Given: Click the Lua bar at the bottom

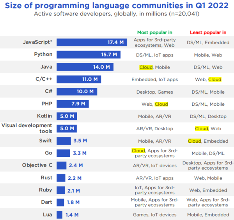Looking at the screenshot, I should click(x=59, y=215).
